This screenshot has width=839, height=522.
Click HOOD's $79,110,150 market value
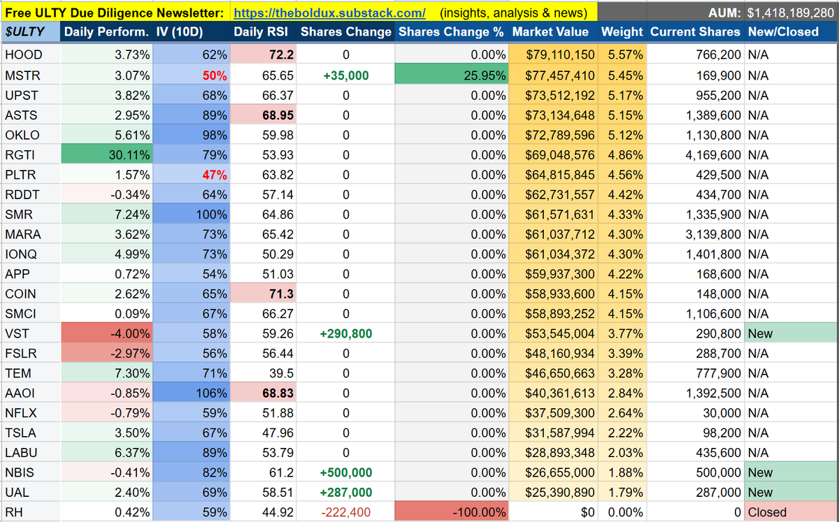tap(552, 55)
